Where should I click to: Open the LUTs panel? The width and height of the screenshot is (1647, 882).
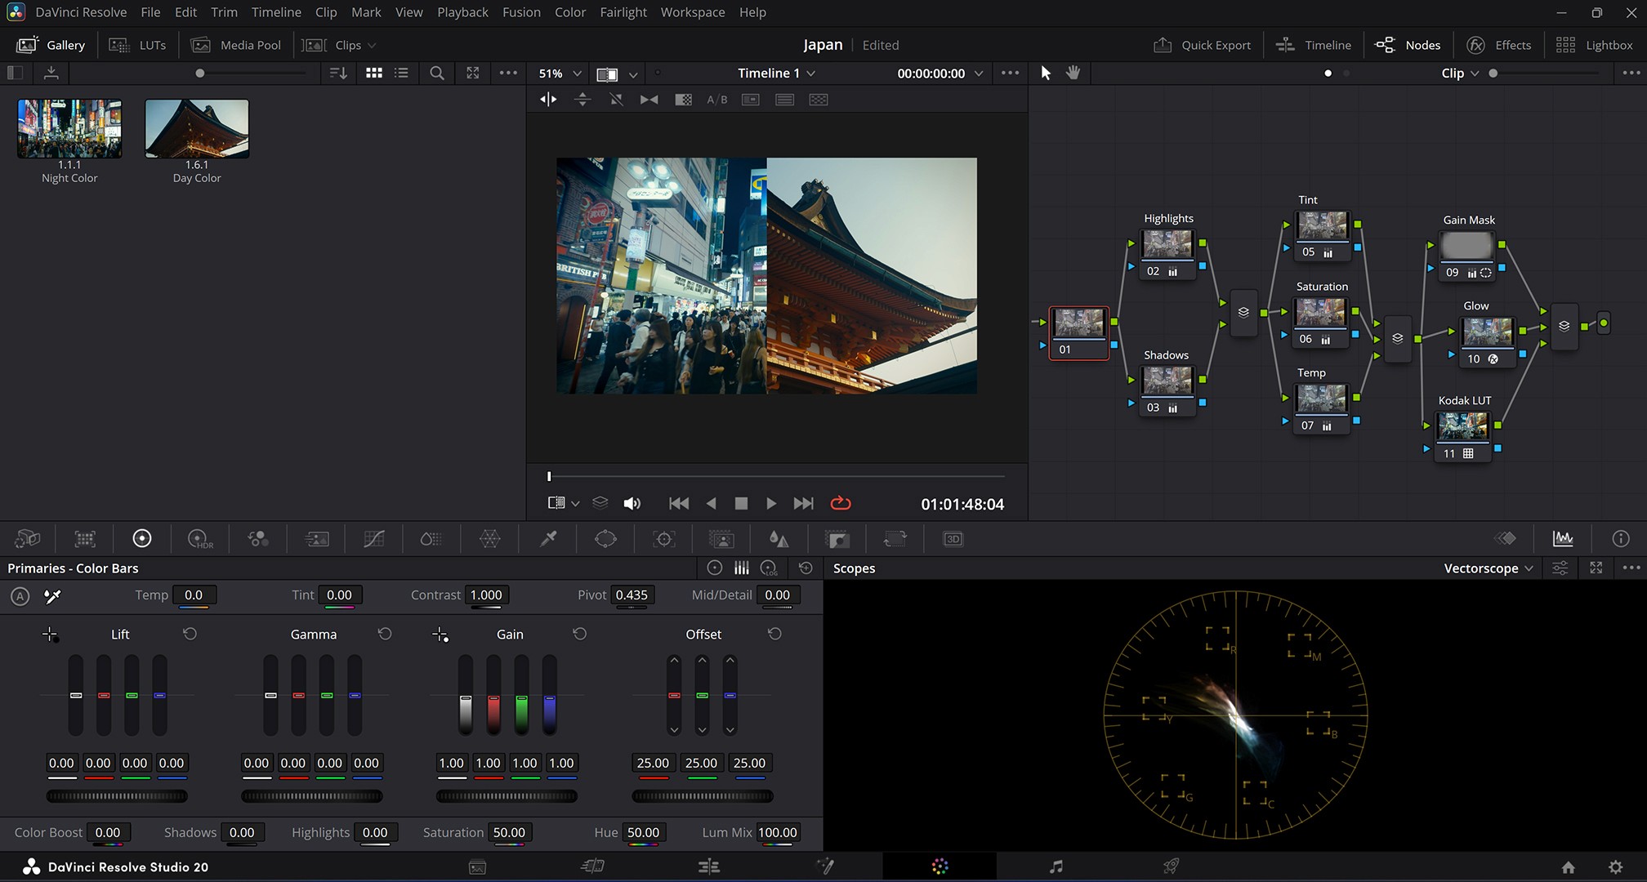tap(138, 45)
